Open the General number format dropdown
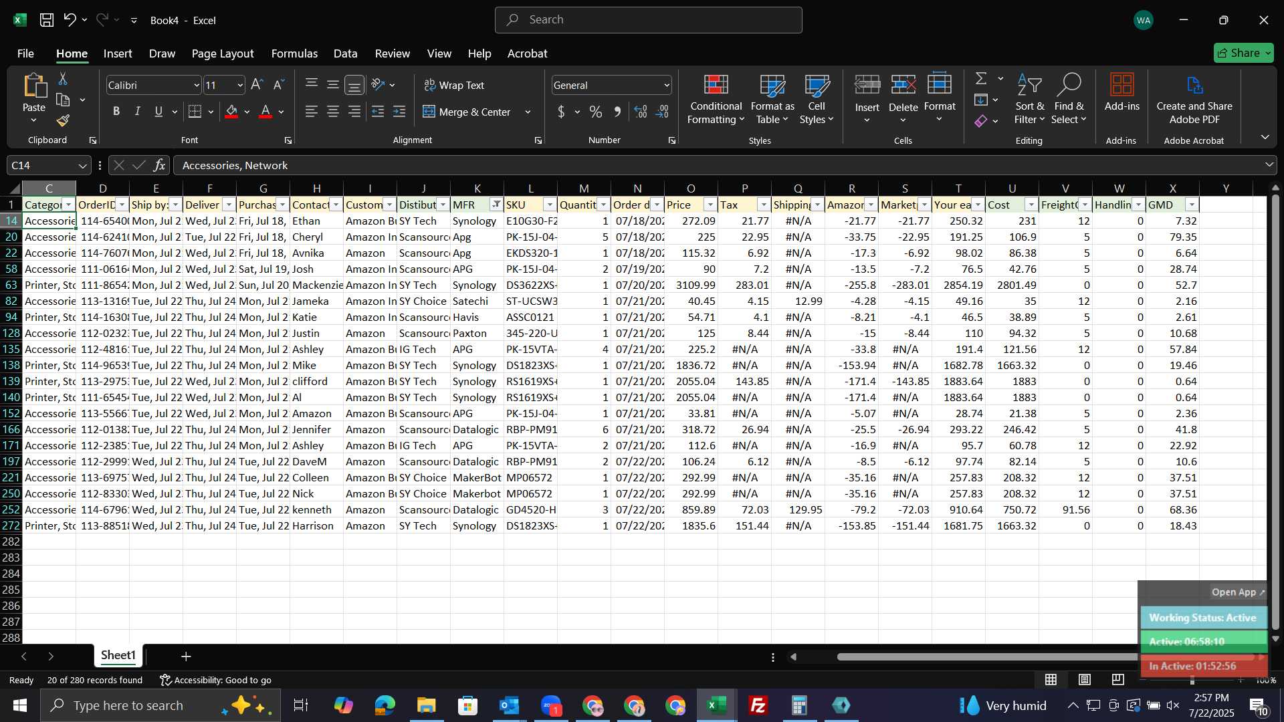 (x=667, y=85)
